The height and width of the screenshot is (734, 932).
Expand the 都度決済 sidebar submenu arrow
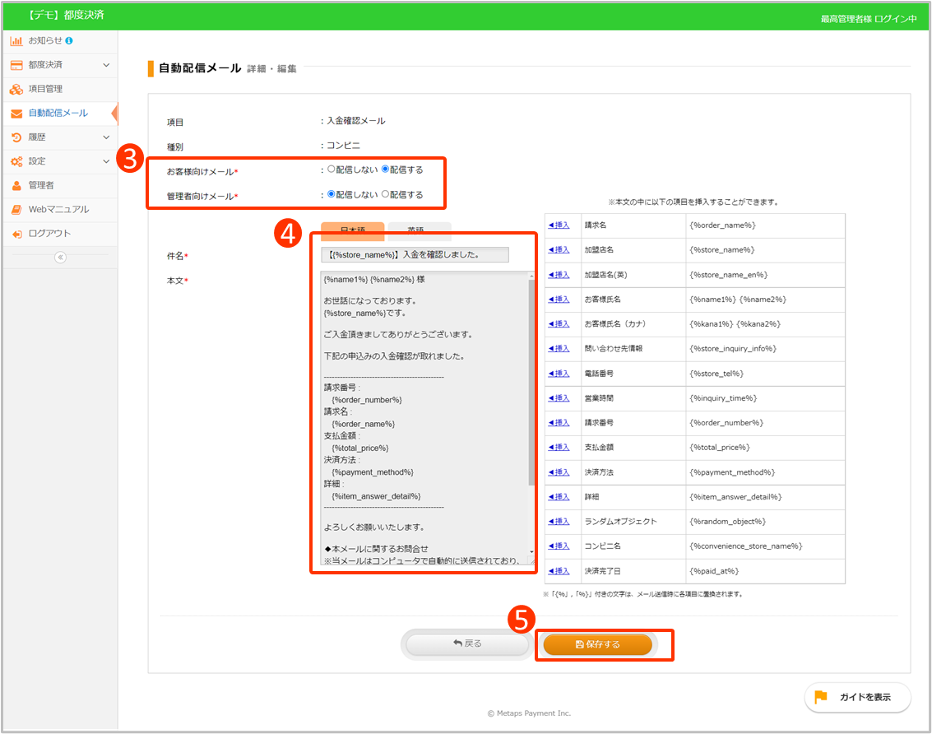(x=106, y=65)
